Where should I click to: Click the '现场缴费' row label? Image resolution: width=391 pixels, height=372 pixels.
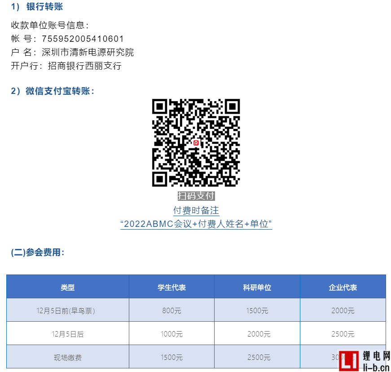[x=68, y=358]
